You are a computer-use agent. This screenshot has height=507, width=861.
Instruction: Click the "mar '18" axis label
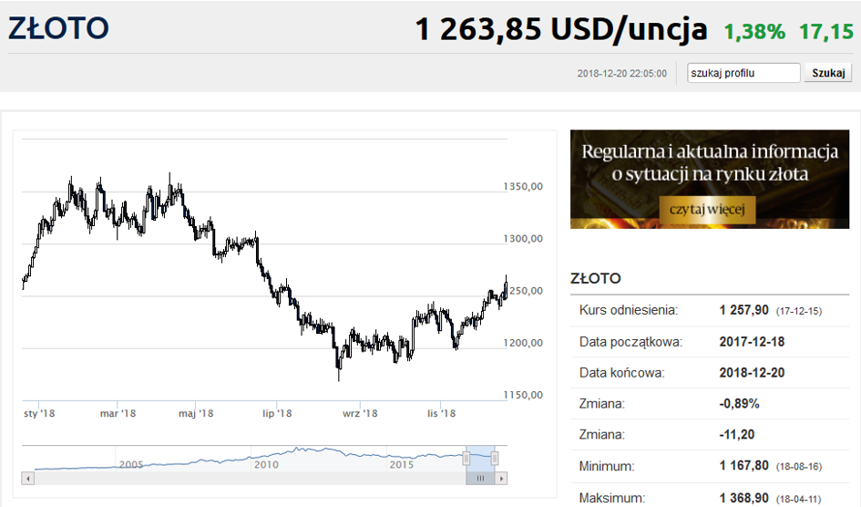coord(118,413)
